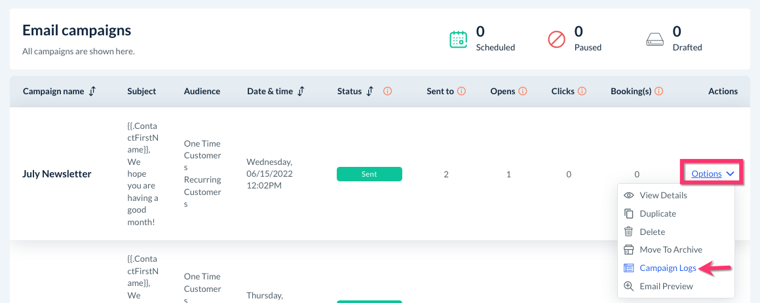Click the Paused count label
Viewport: 760px width, 303px height.
click(588, 47)
